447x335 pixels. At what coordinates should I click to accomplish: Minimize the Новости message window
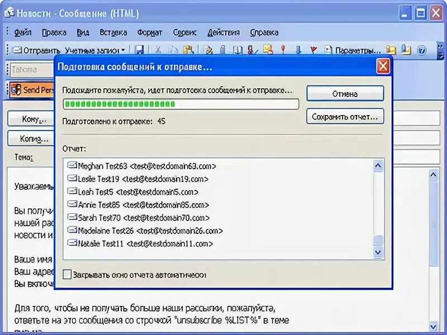pos(405,13)
